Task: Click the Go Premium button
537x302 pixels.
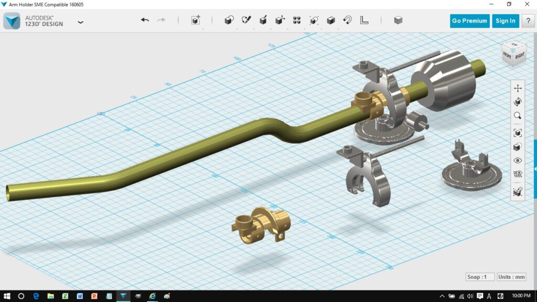Action: pyautogui.click(x=469, y=21)
